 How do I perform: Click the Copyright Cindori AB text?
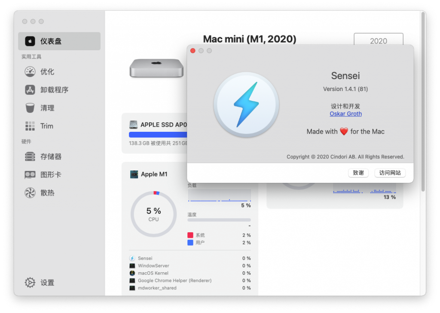coord(345,157)
